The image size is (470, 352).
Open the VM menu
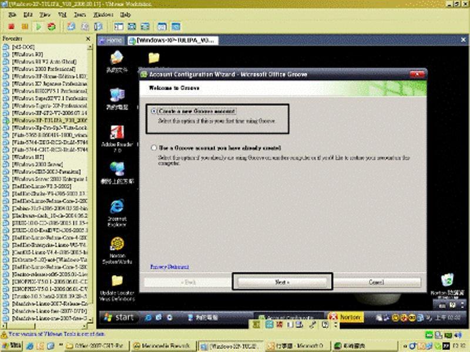[62, 14]
